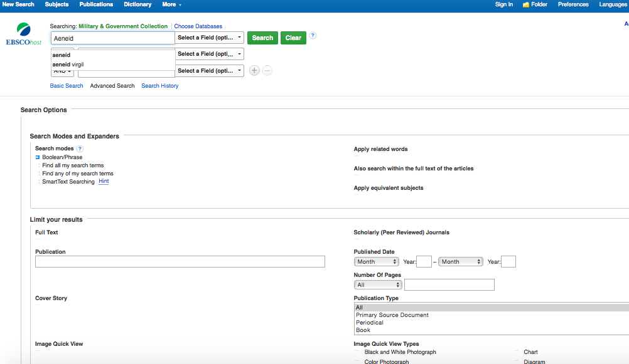Open the second row Select a Field dropdown
Image resolution: width=629 pixels, height=364 pixels.
point(209,54)
